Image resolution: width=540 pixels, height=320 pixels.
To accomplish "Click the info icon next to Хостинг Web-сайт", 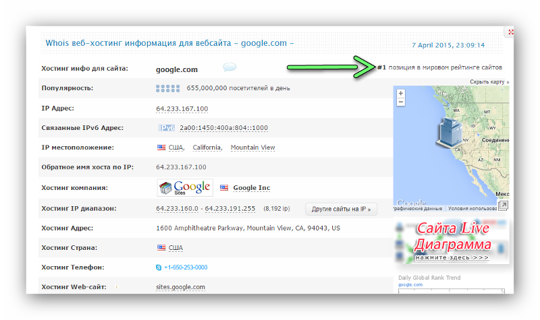I will [x=116, y=287].
